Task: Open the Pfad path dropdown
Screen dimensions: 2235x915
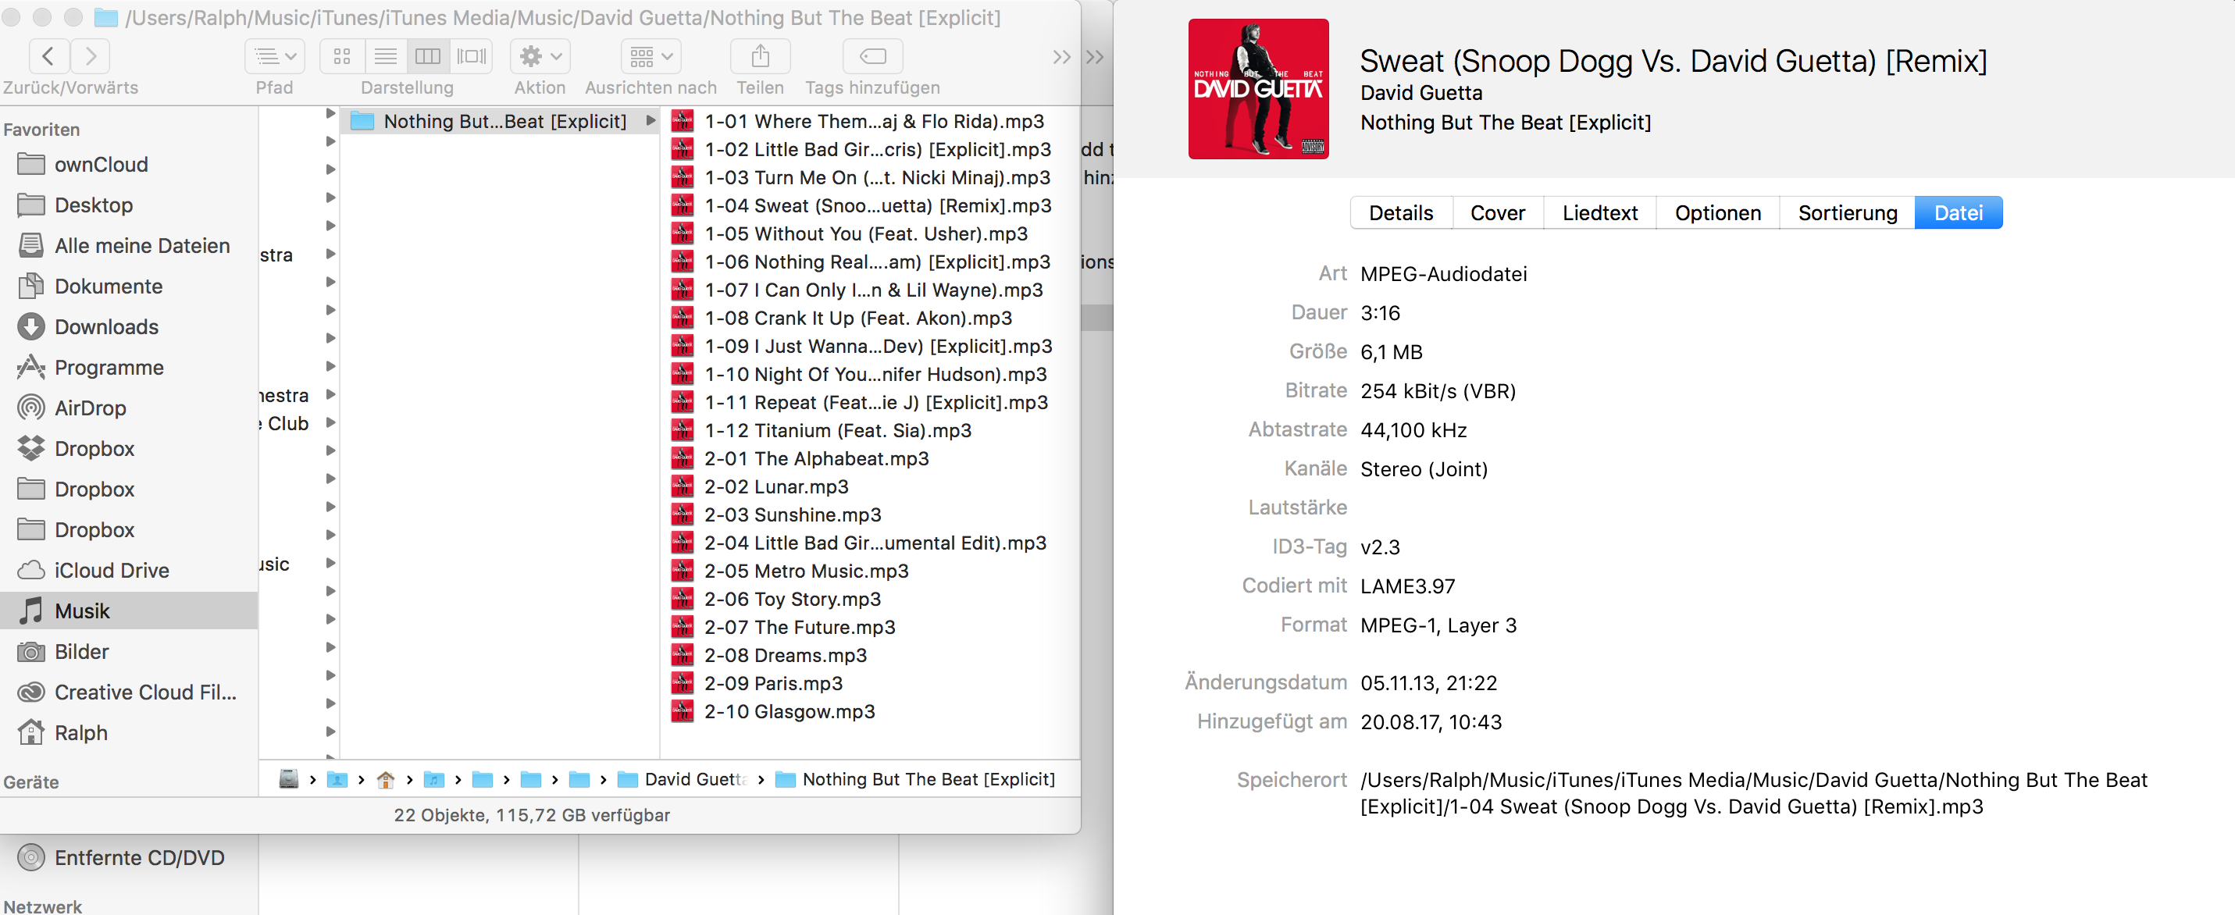Action: click(x=274, y=56)
